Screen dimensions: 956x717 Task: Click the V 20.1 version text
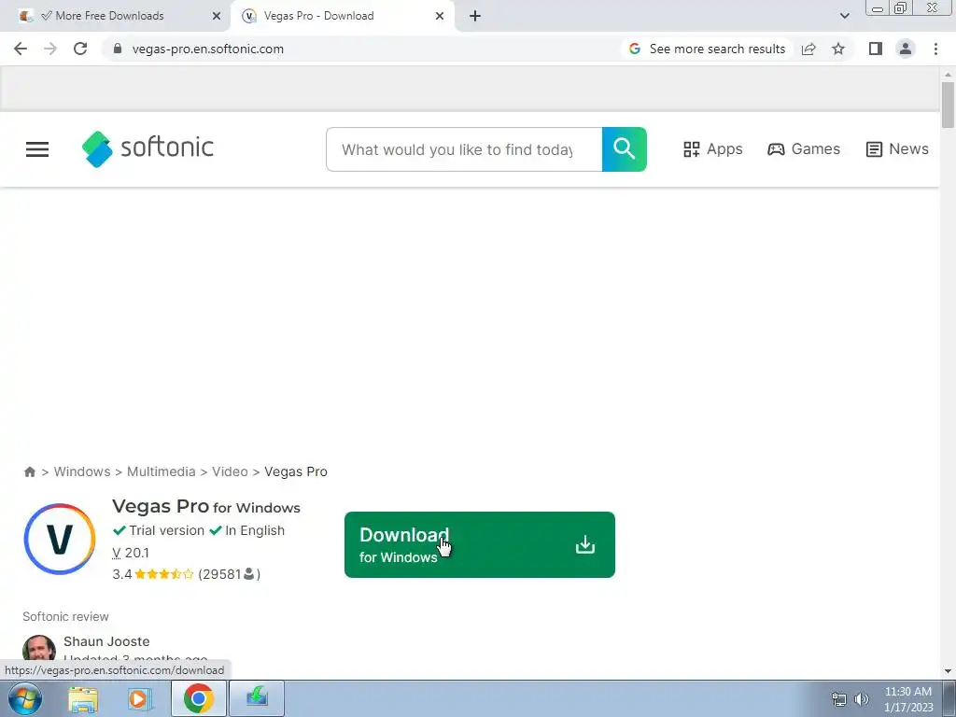pos(131,553)
